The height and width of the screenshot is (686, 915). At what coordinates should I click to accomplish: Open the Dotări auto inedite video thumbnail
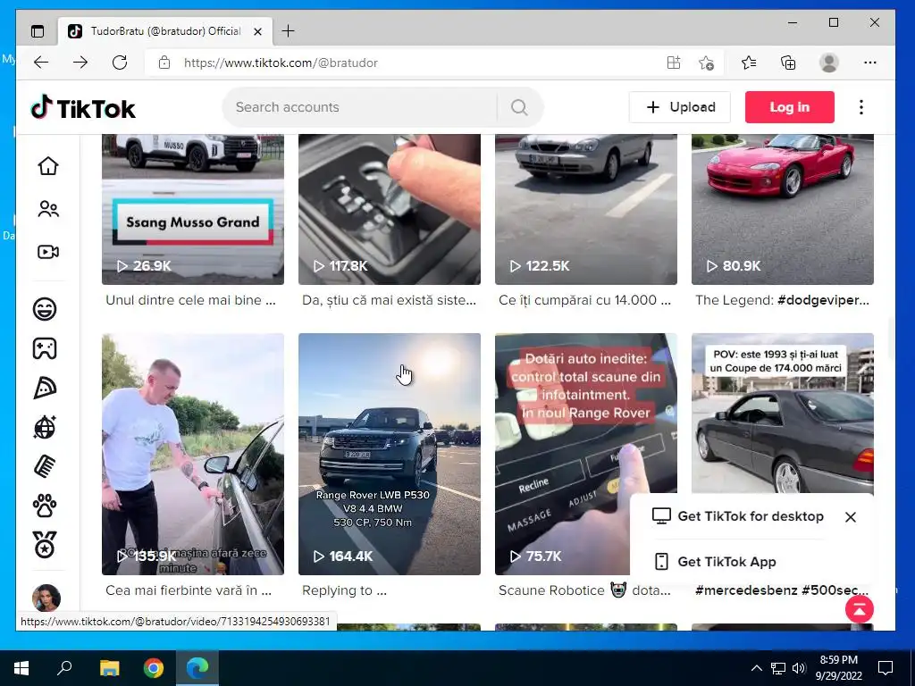point(586,455)
